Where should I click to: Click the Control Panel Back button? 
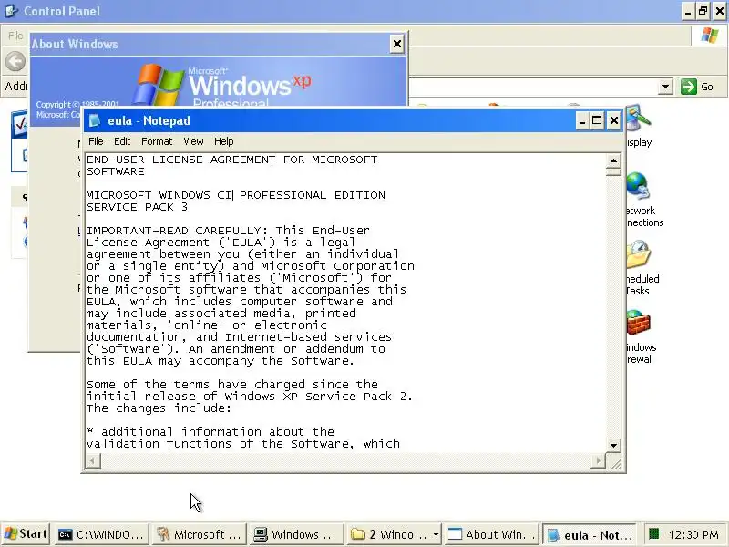click(x=15, y=61)
